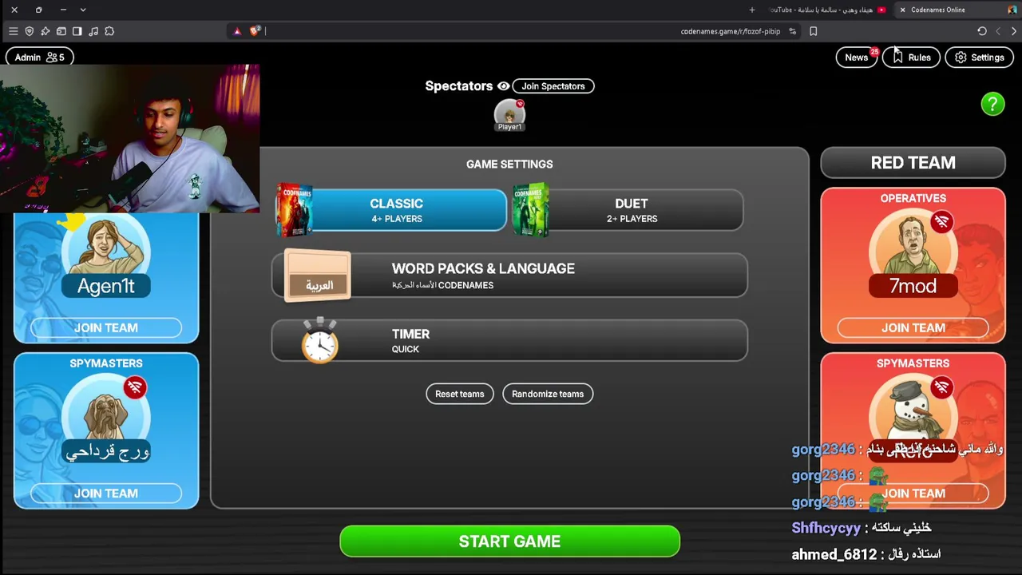Close the Codenames Online tab
1022x575 pixels.
pos(902,10)
